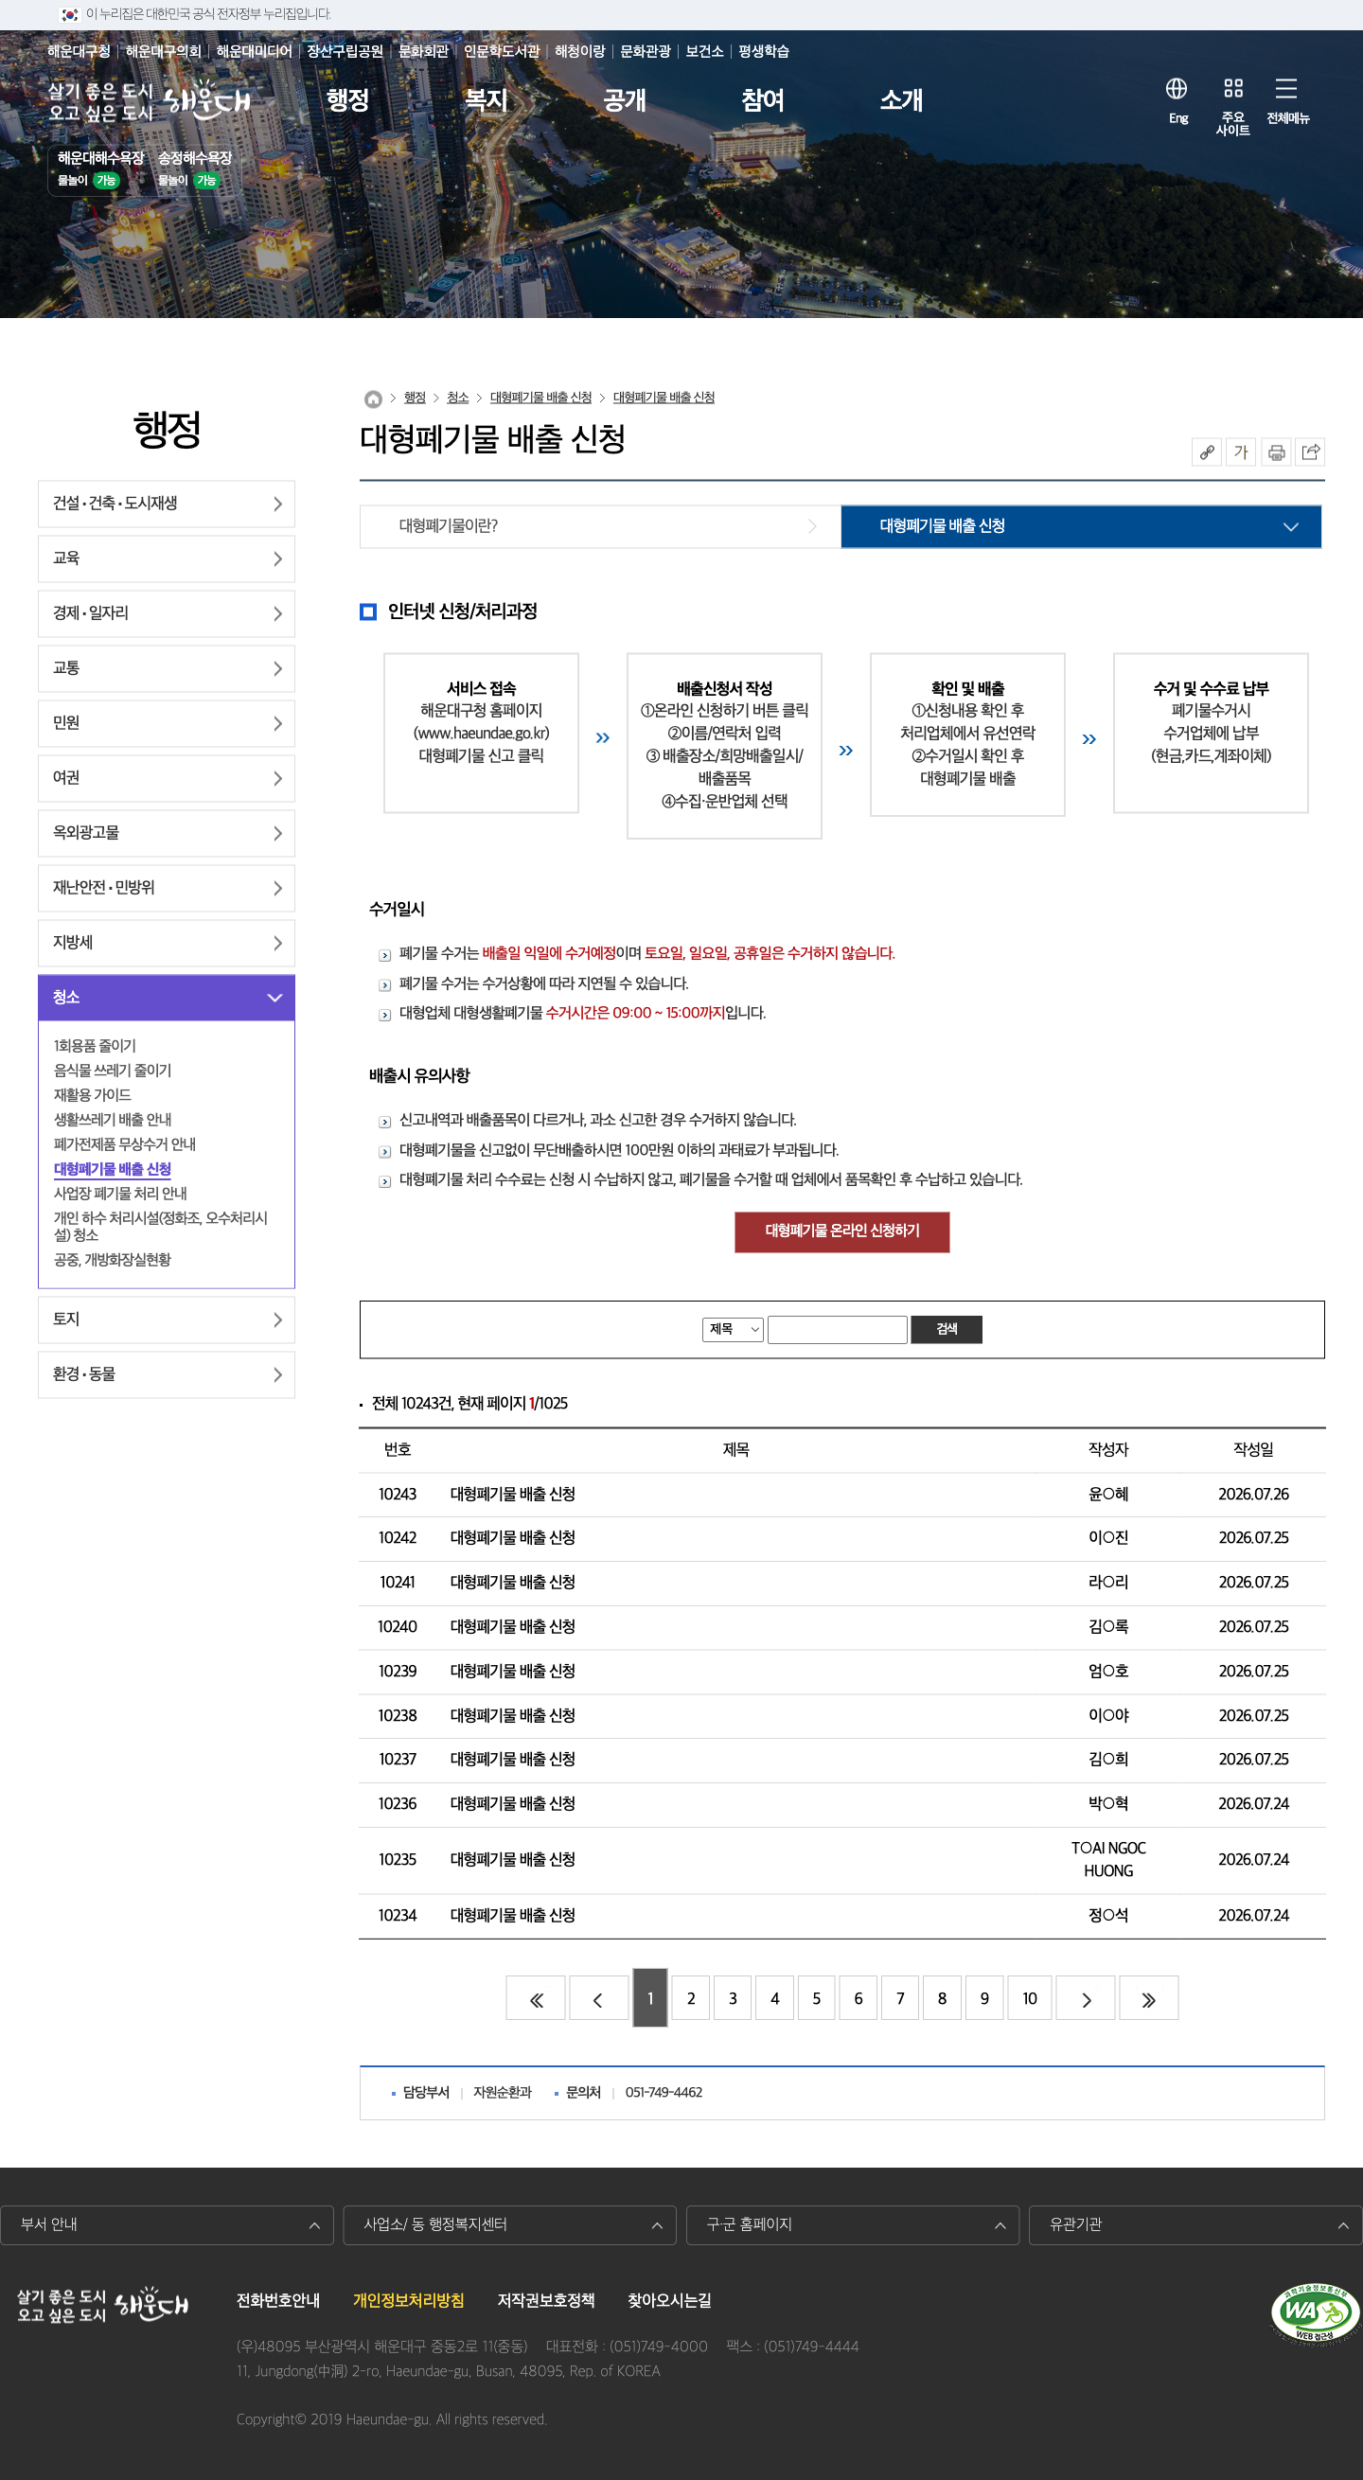This screenshot has width=1363, height=2480.
Task: Click the print page icon
Action: click(1276, 452)
